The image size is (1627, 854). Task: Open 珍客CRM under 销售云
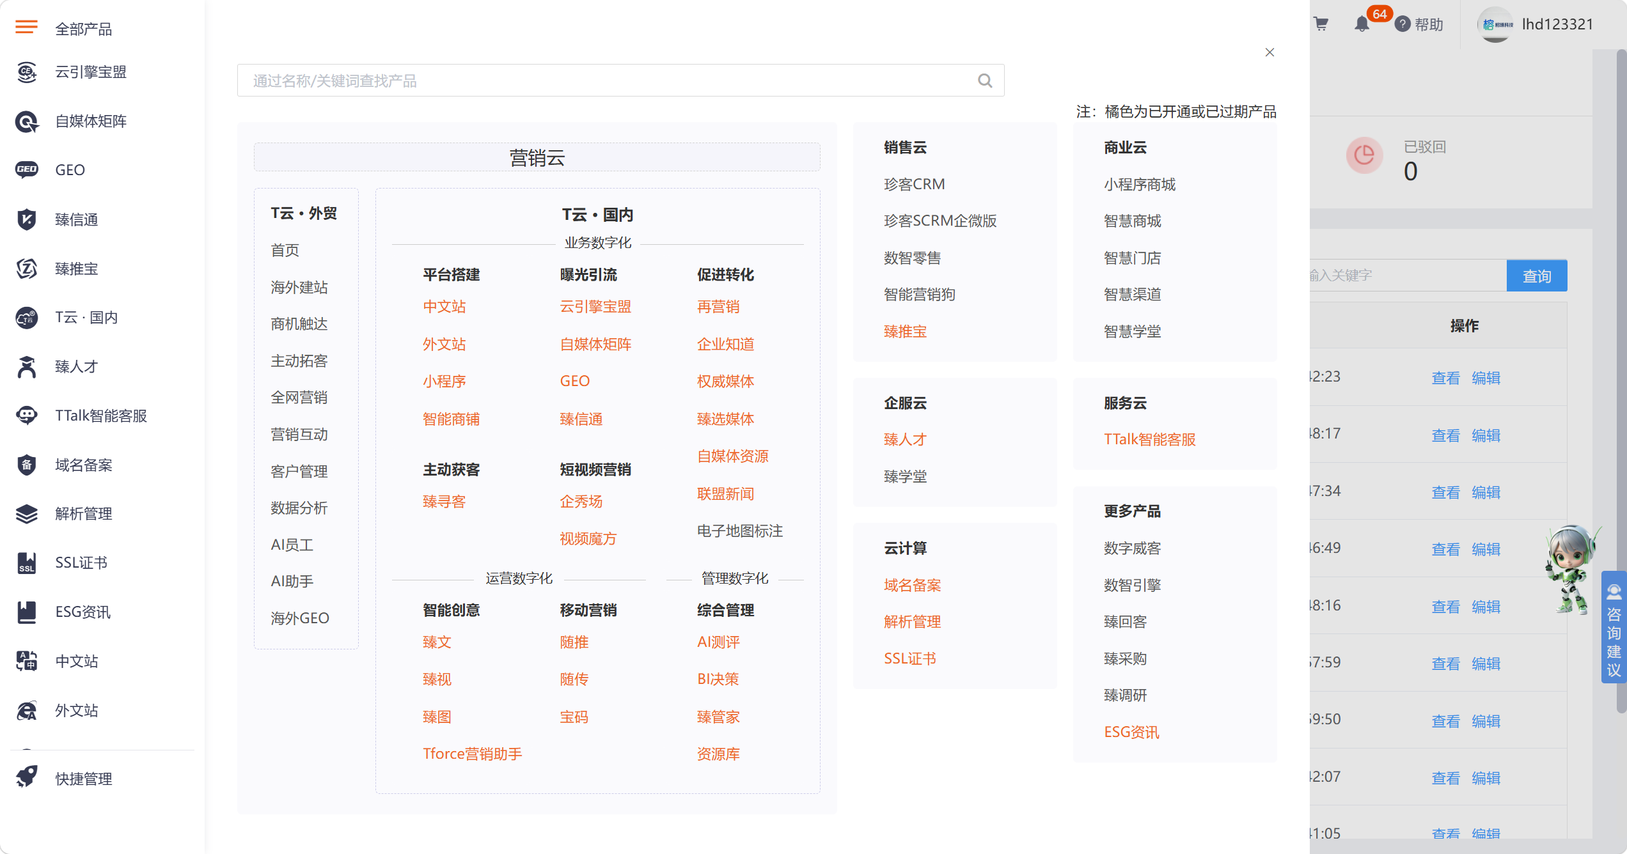click(914, 184)
